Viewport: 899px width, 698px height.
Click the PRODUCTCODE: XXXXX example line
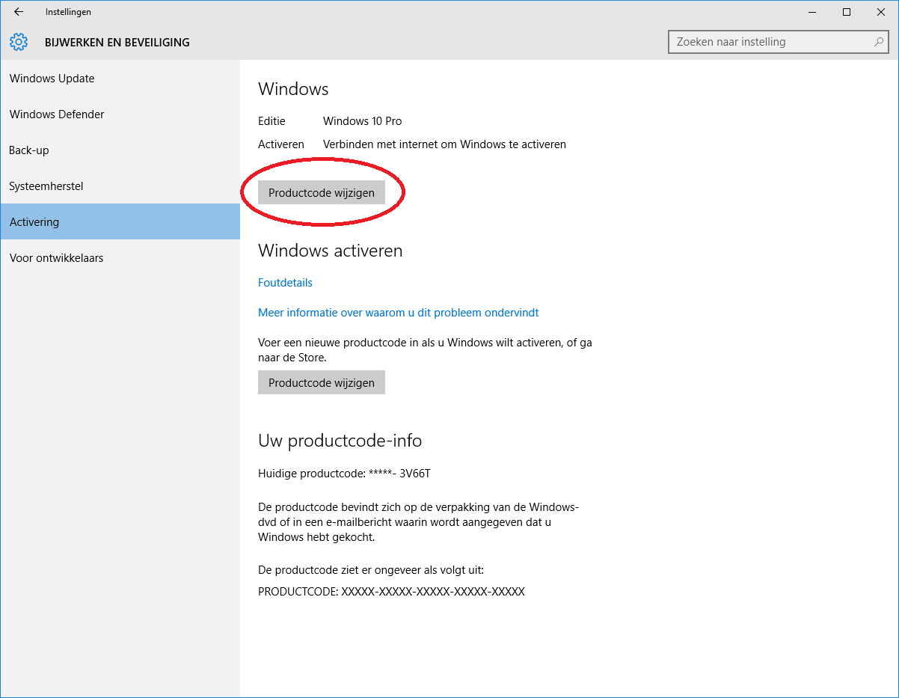(391, 592)
